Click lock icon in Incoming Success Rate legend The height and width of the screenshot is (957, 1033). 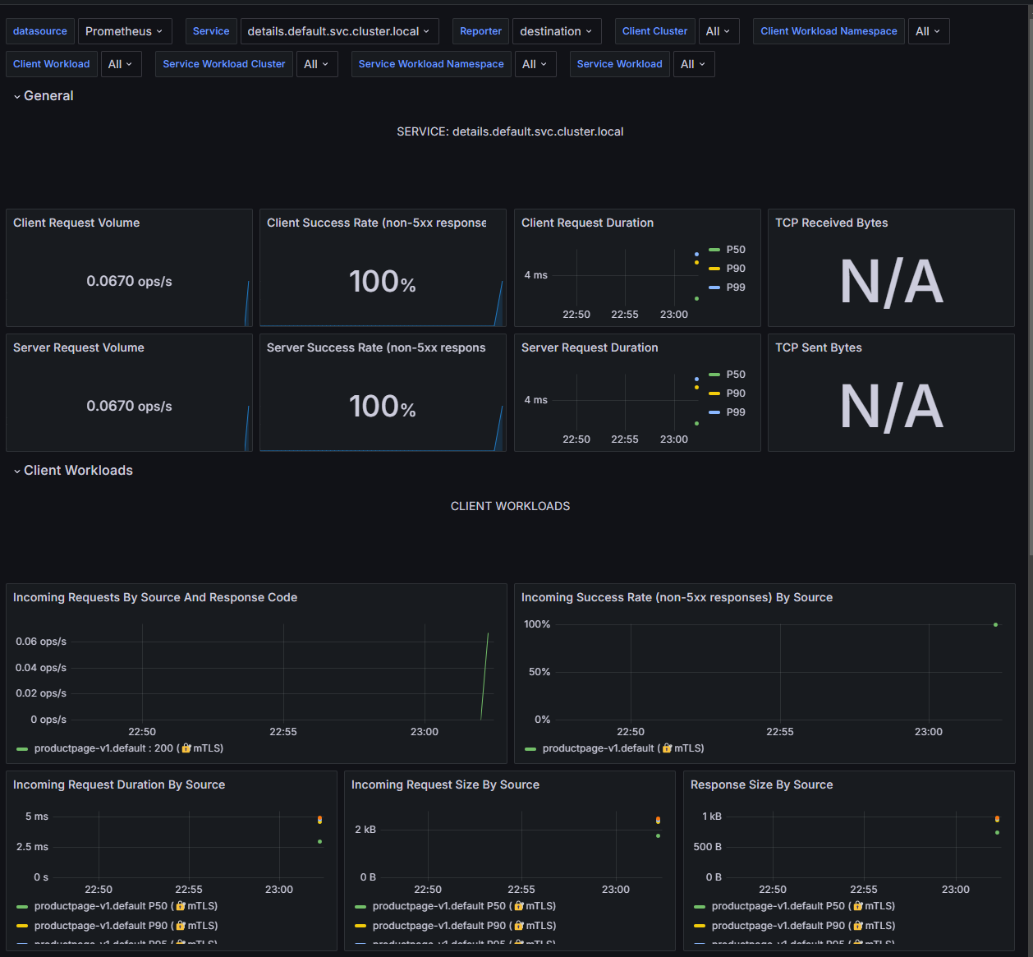pos(667,748)
